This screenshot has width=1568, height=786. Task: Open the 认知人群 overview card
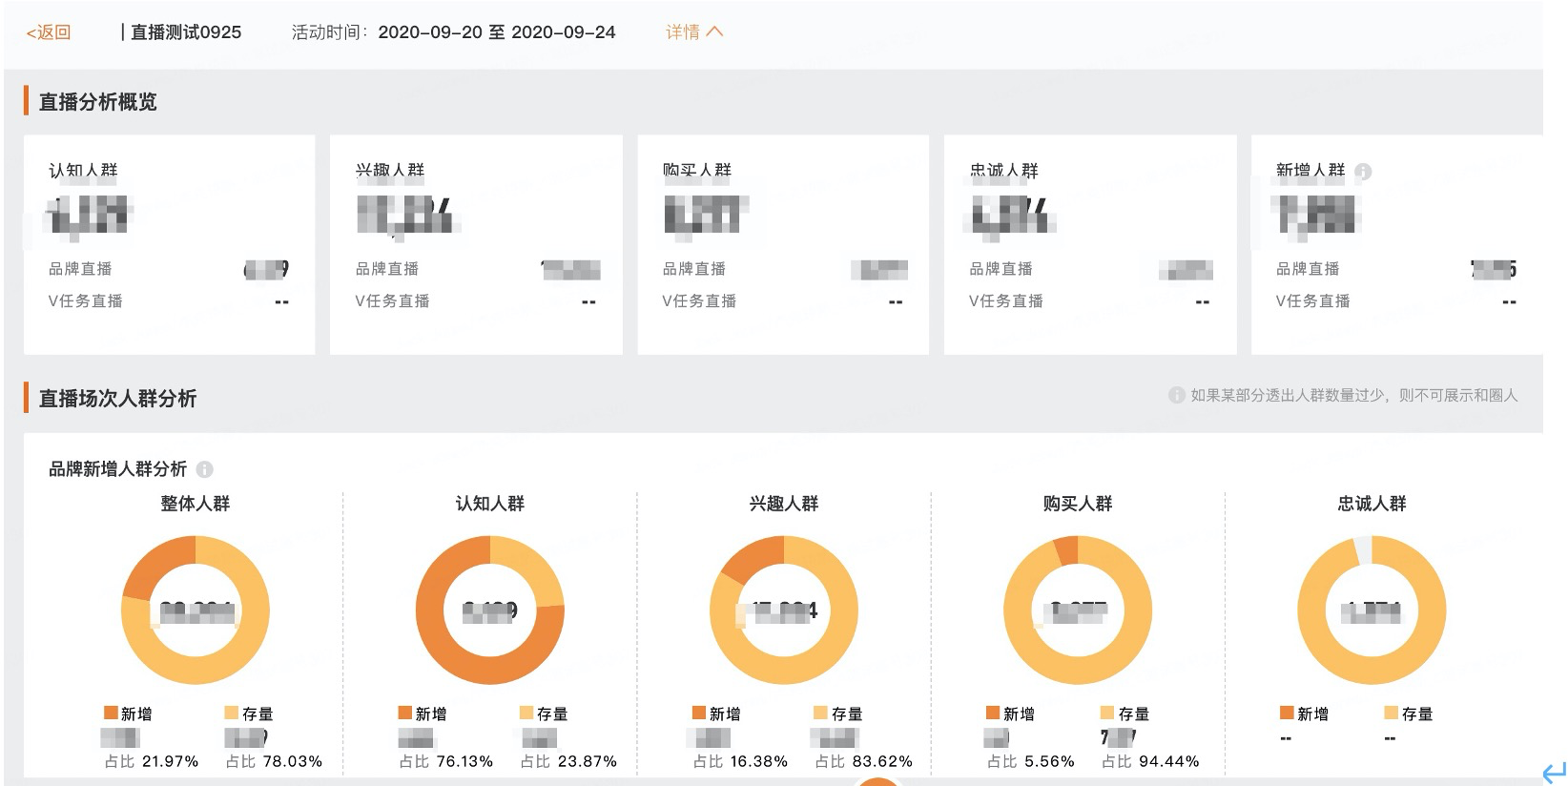tap(169, 244)
